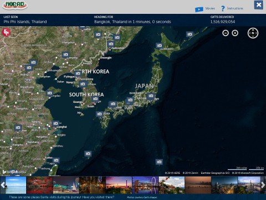Open the camera marker at Pyongyang
This screenshot has width=266, height=200.
78,73
